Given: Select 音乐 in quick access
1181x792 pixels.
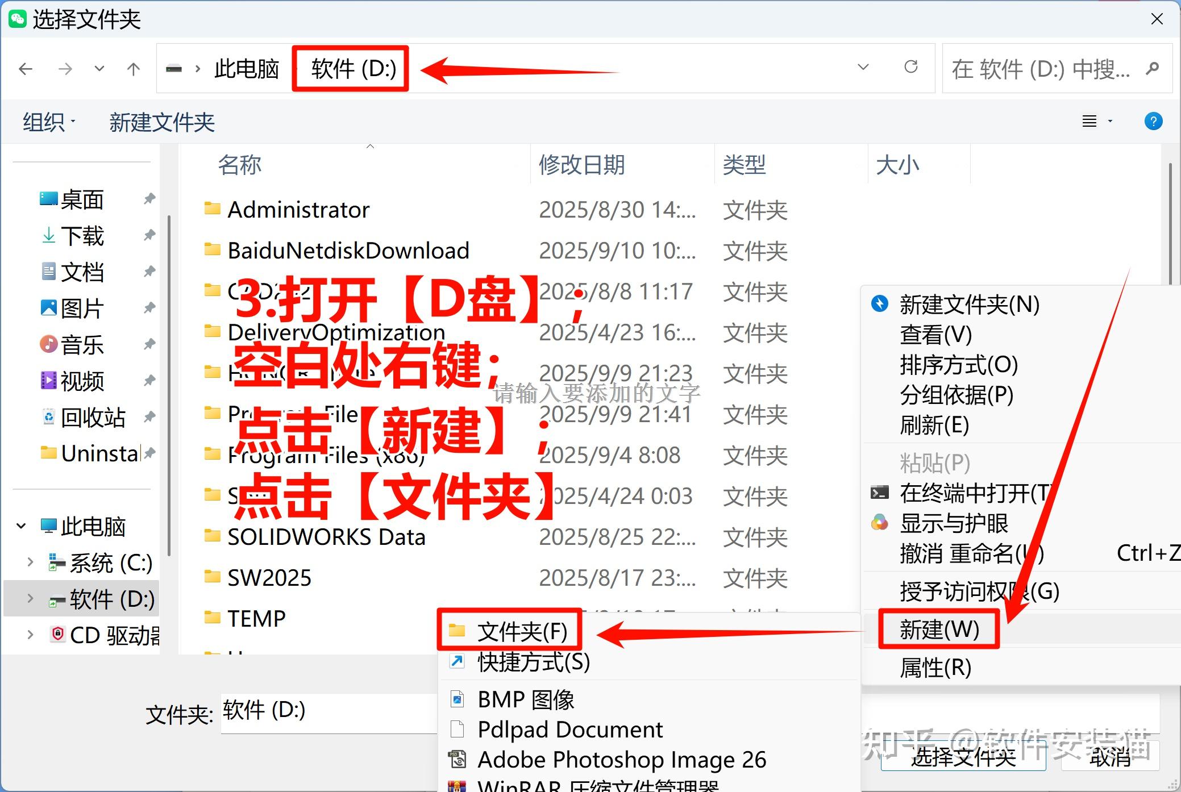Looking at the screenshot, I should [x=72, y=345].
